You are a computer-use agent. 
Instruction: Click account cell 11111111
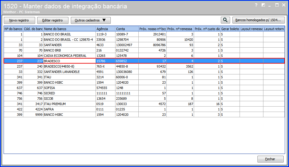[127, 93]
